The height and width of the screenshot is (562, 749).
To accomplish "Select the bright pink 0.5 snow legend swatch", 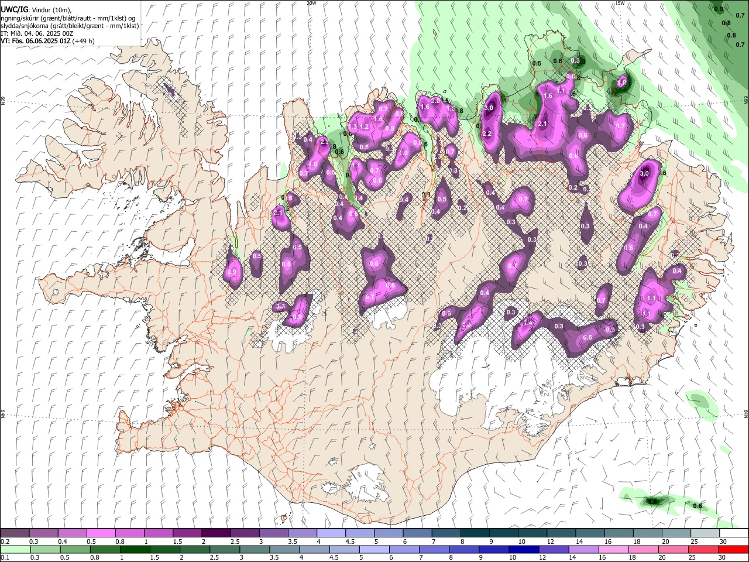I will point(101,533).
